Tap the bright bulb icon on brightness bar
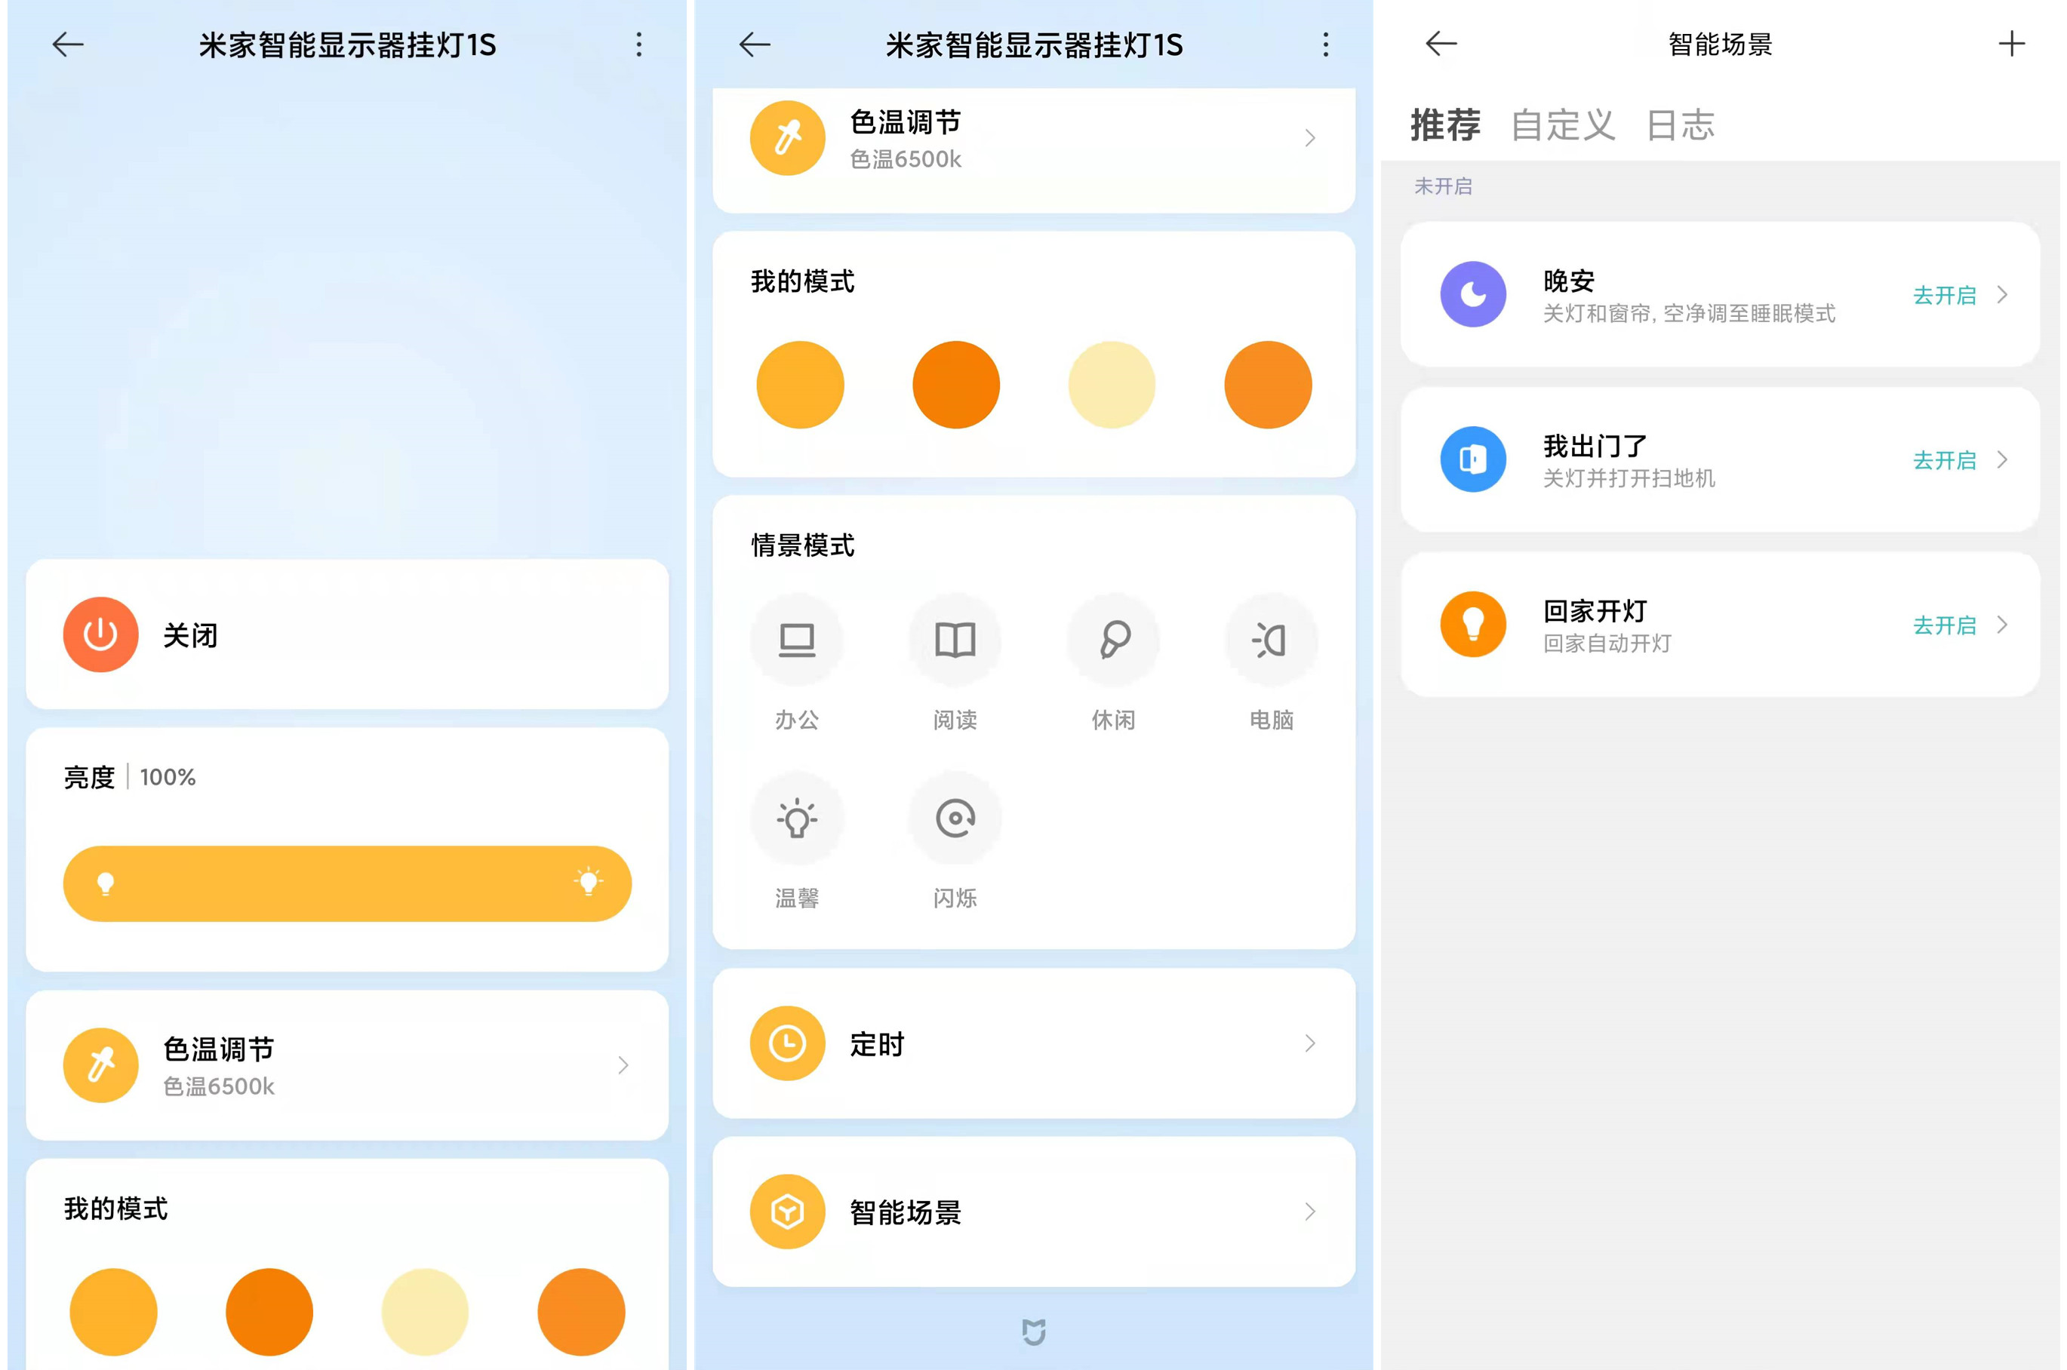This screenshot has width=2067, height=1370. [x=589, y=882]
